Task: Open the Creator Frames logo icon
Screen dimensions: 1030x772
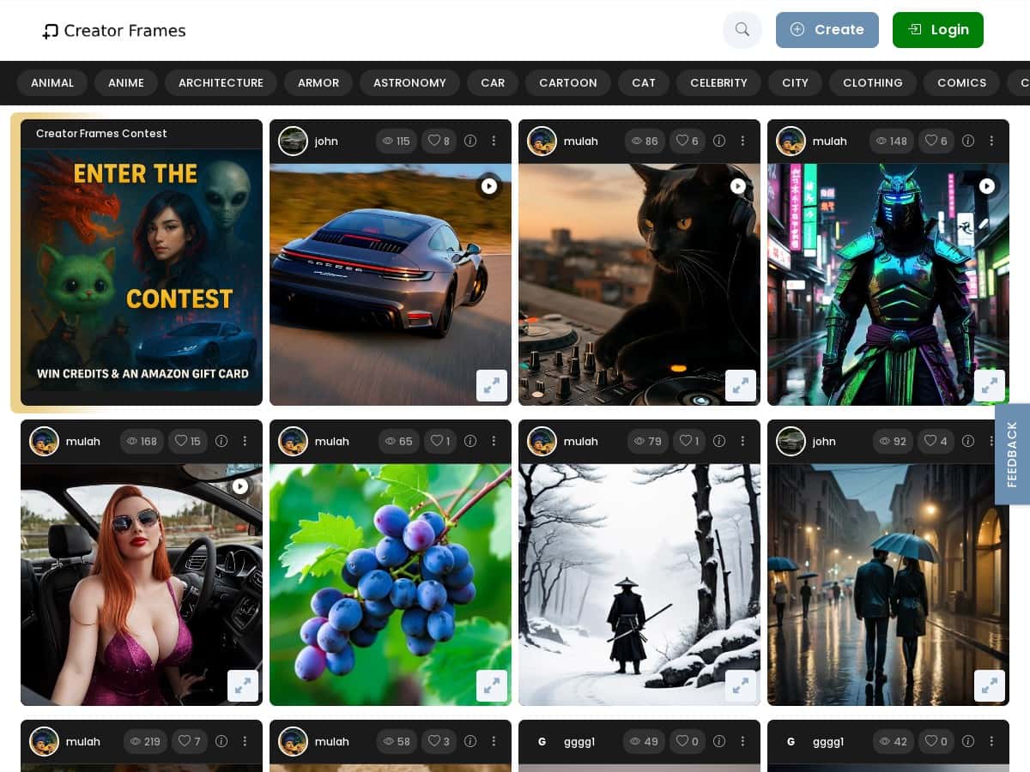Action: tap(50, 30)
